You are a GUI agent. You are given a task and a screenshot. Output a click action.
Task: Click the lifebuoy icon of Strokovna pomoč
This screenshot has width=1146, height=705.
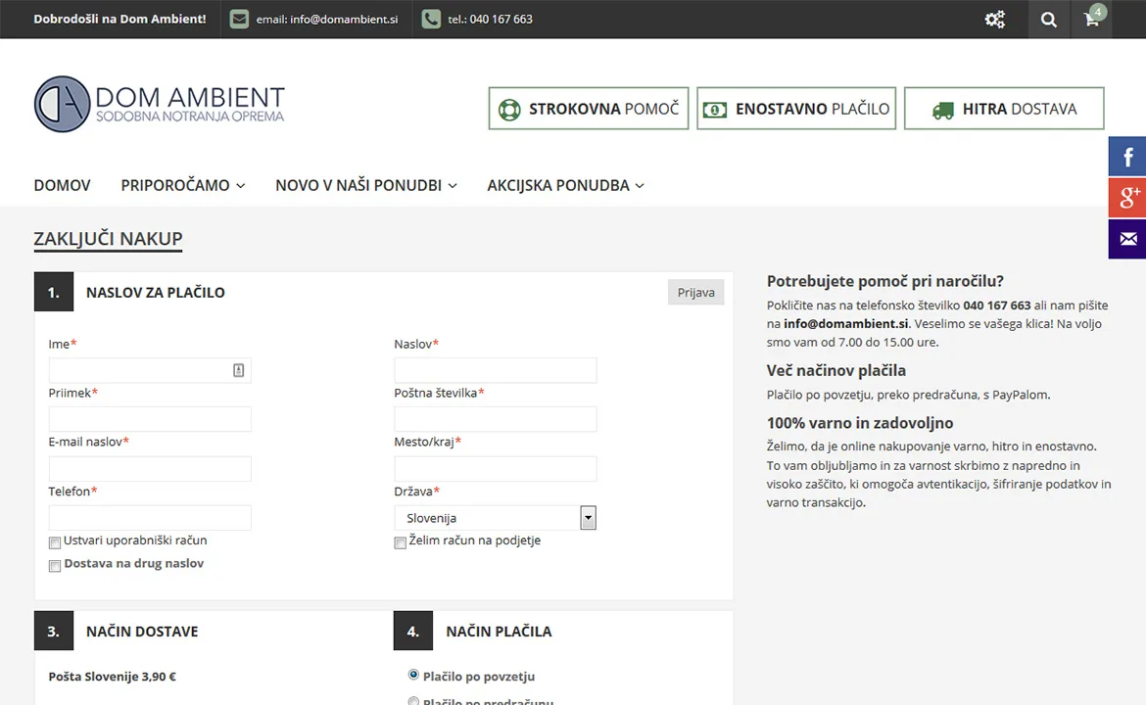coord(509,110)
